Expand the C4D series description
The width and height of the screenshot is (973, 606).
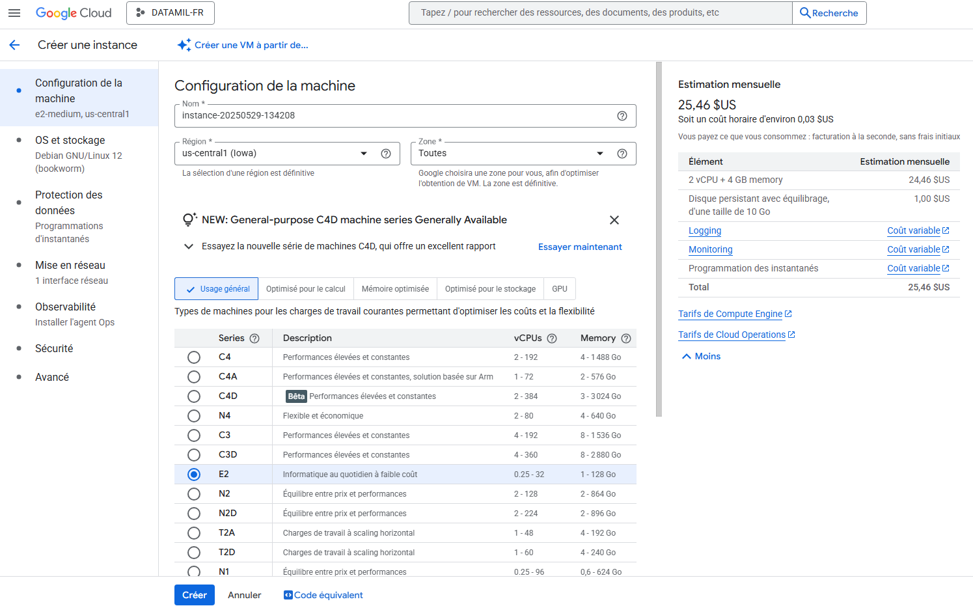point(189,247)
